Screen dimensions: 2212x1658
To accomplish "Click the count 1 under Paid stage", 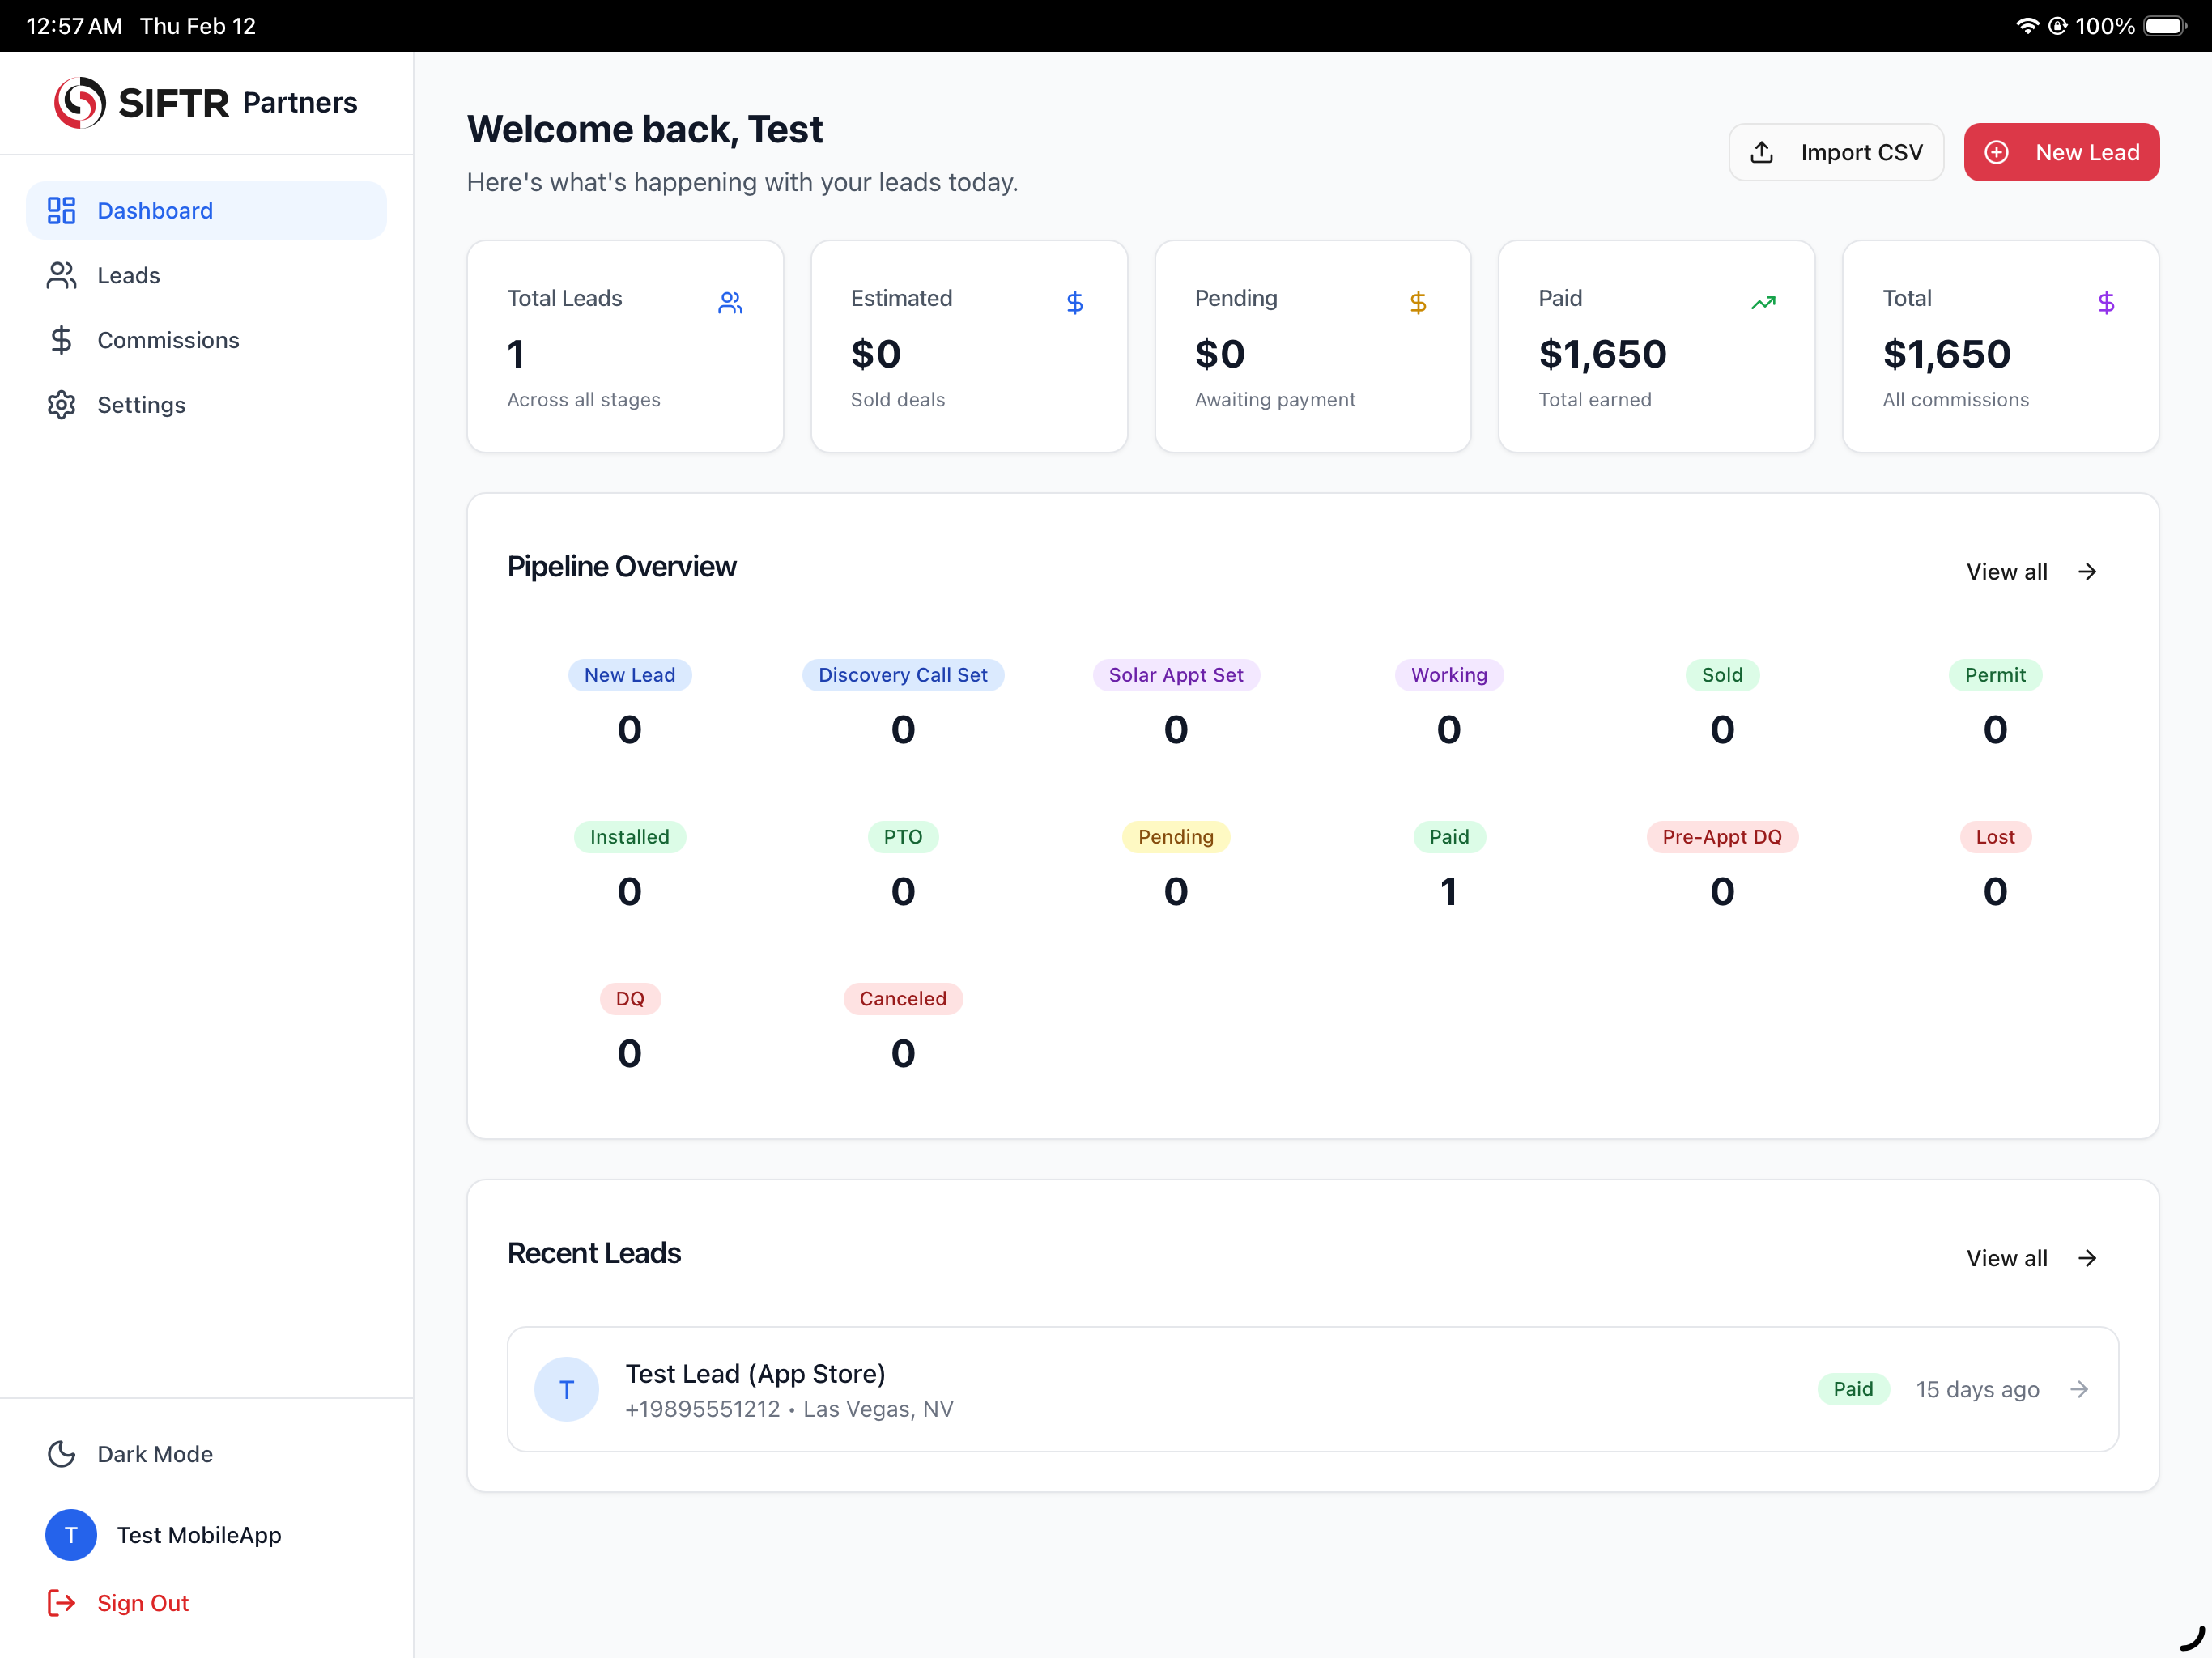I will point(1449,891).
